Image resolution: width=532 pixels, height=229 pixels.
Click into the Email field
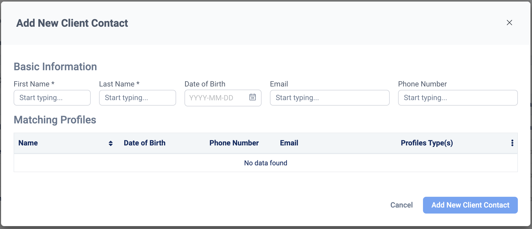329,98
